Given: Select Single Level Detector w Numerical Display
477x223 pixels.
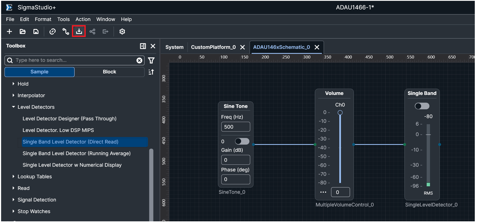Looking at the screenshot, I should 72,165.
